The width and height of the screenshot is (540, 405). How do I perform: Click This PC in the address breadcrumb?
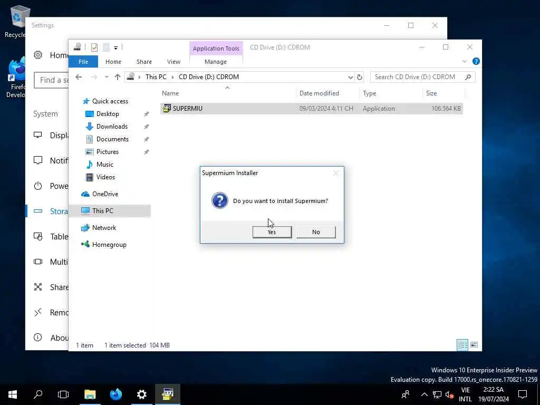click(156, 77)
